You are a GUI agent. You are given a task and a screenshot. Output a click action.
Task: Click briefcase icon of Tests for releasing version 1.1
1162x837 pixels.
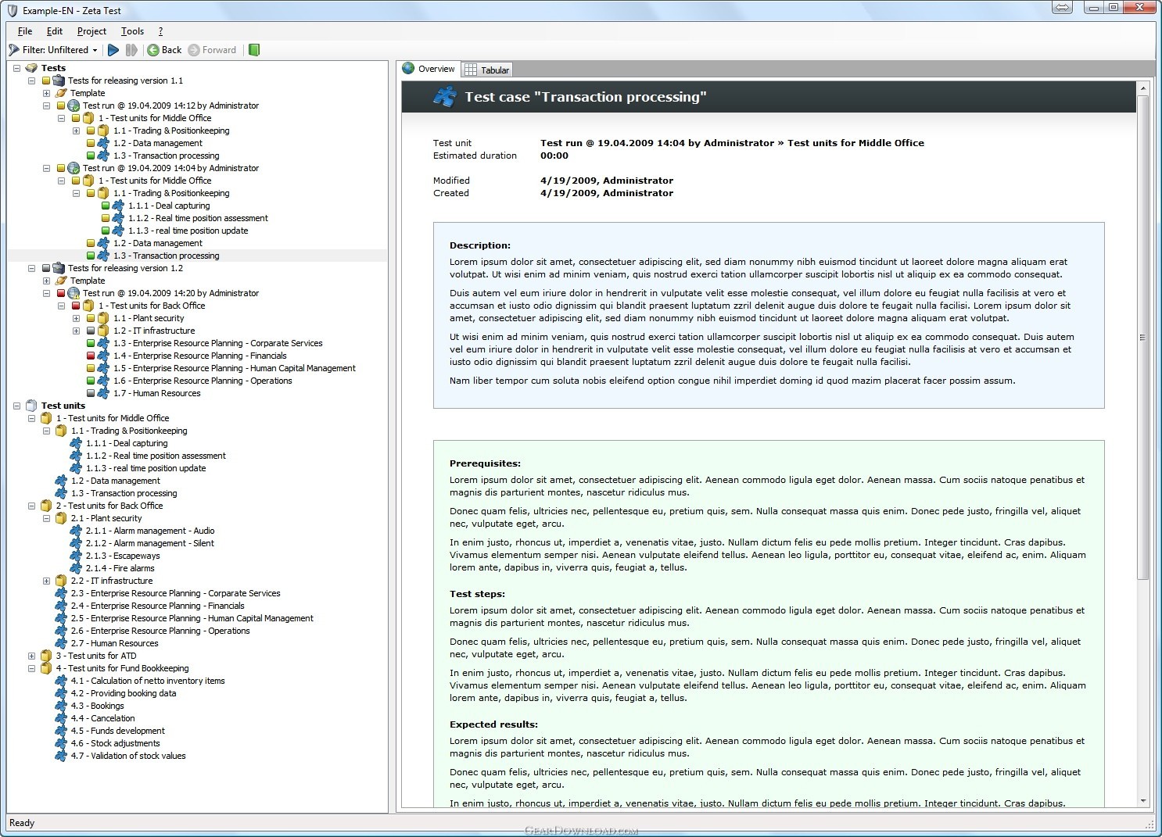[x=59, y=80]
